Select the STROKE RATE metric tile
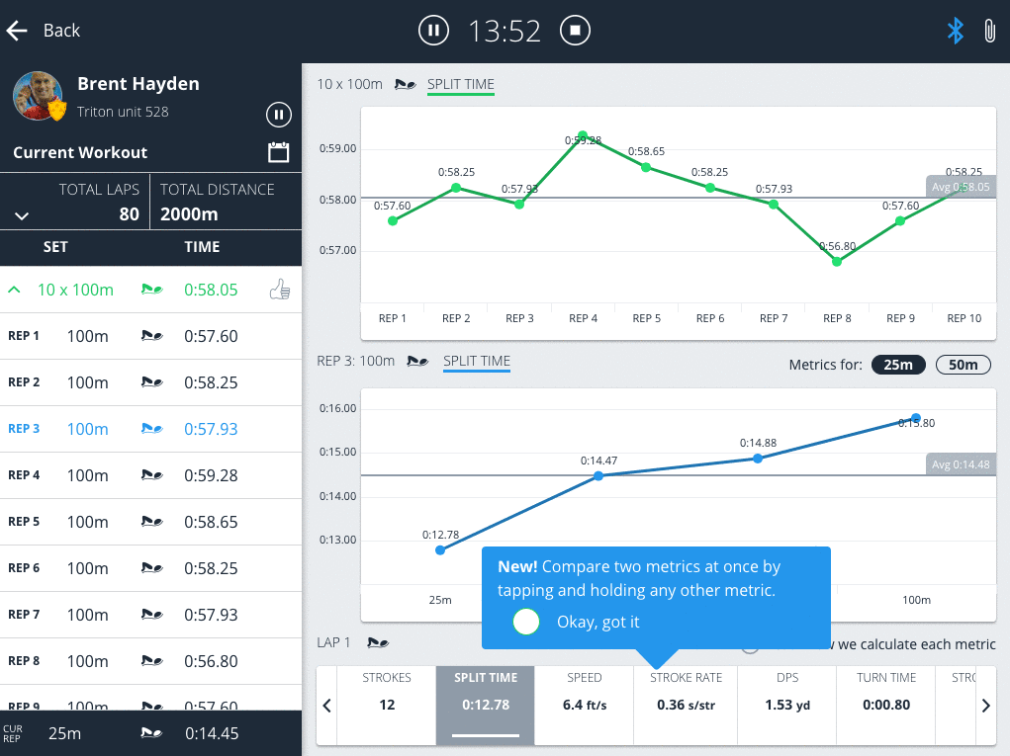Image resolution: width=1010 pixels, height=756 pixels. (686, 706)
